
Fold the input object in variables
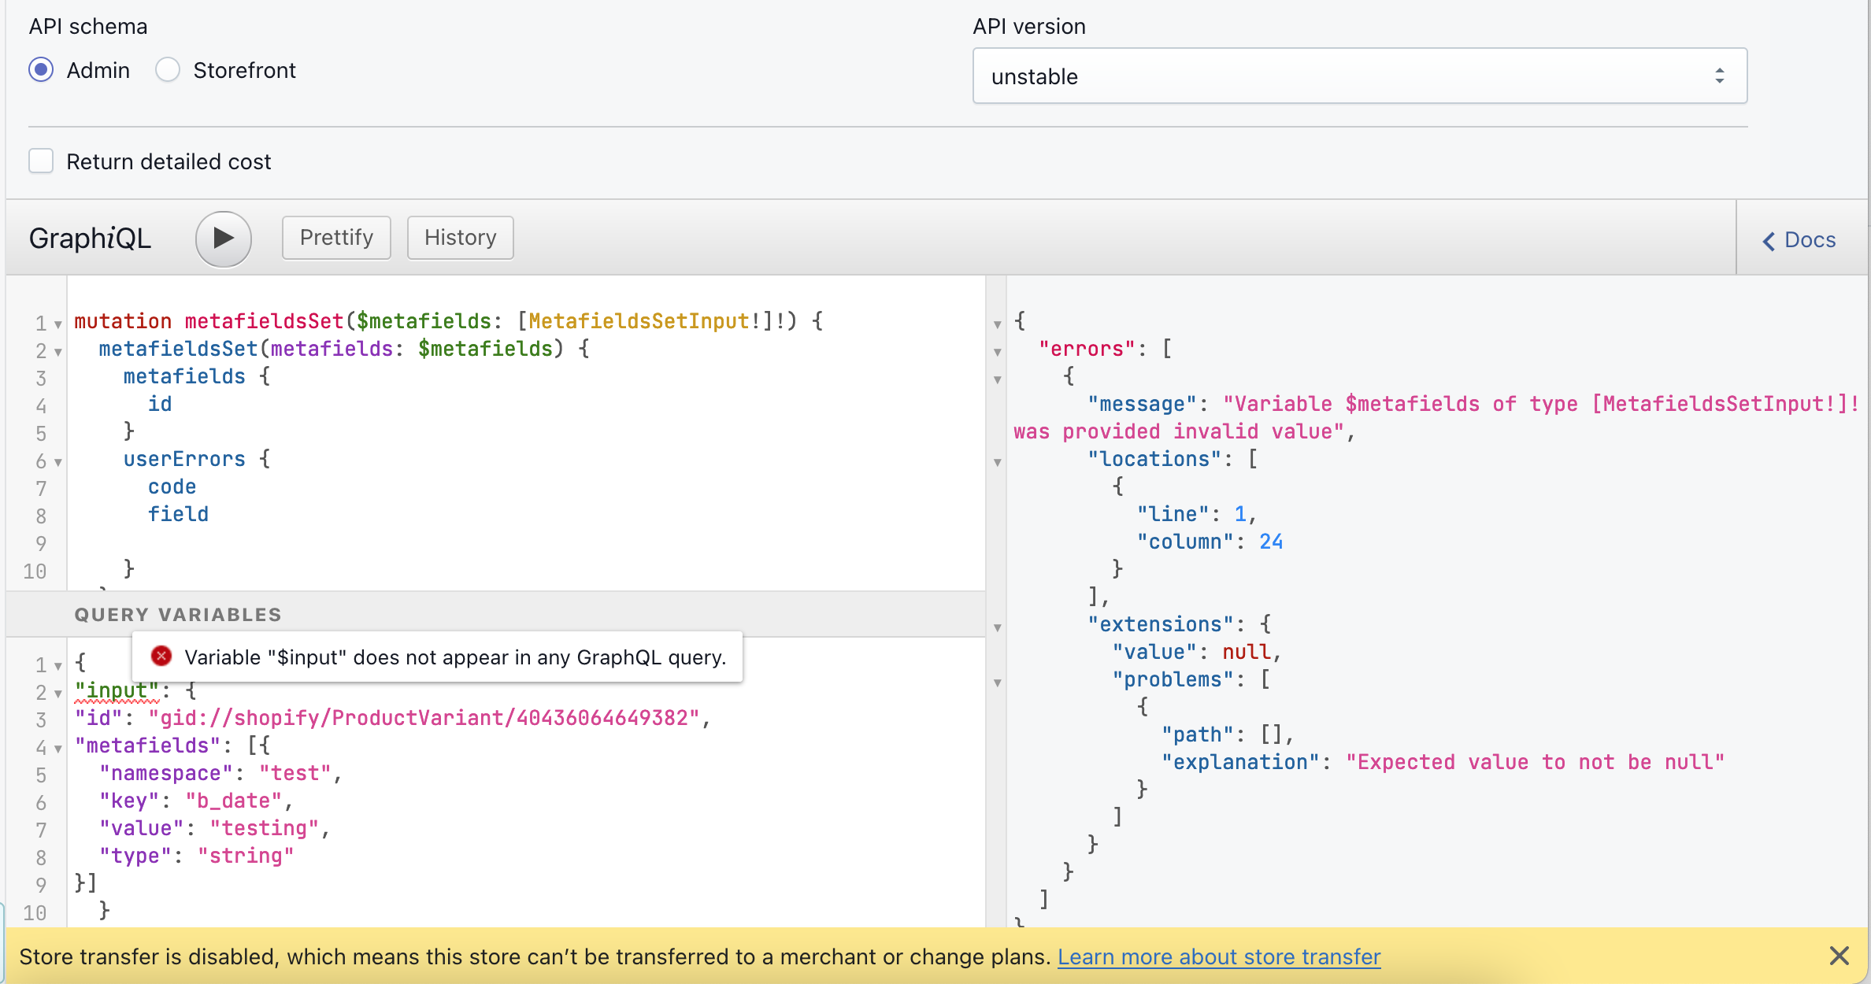[x=58, y=694]
